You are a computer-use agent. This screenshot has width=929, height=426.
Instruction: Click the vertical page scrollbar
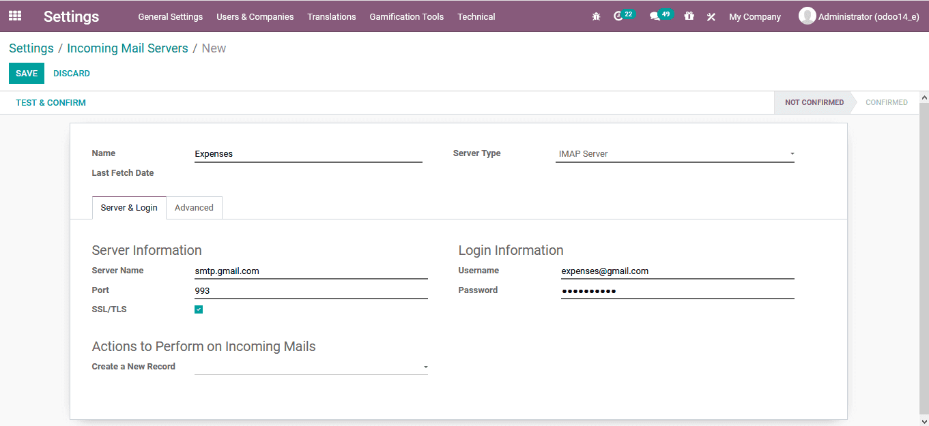tap(924, 259)
